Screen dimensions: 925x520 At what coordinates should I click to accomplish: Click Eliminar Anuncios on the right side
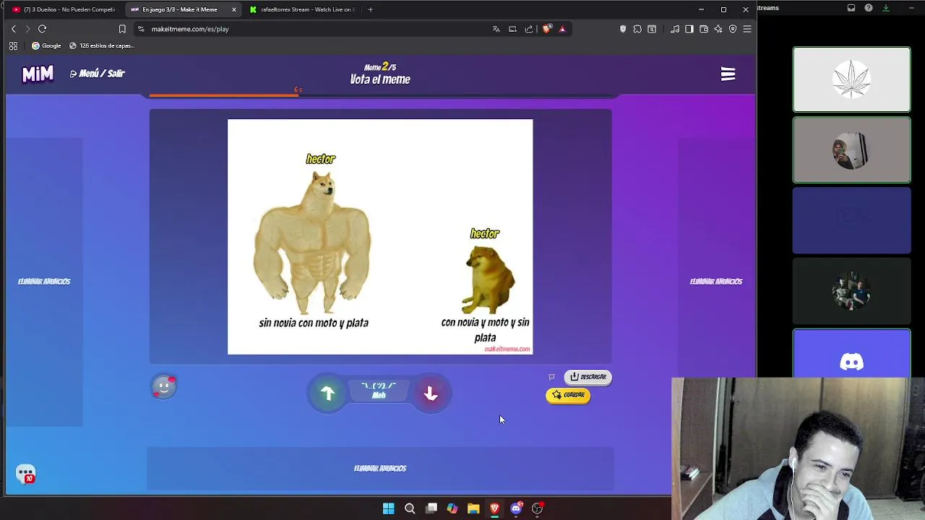716,282
